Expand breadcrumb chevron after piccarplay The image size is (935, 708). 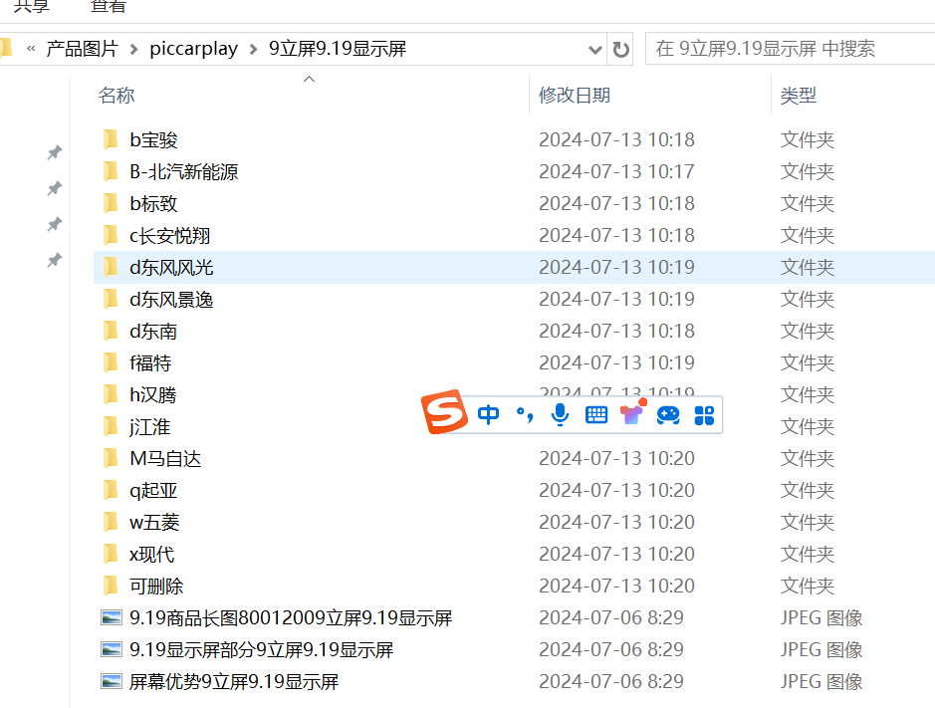click(x=254, y=50)
